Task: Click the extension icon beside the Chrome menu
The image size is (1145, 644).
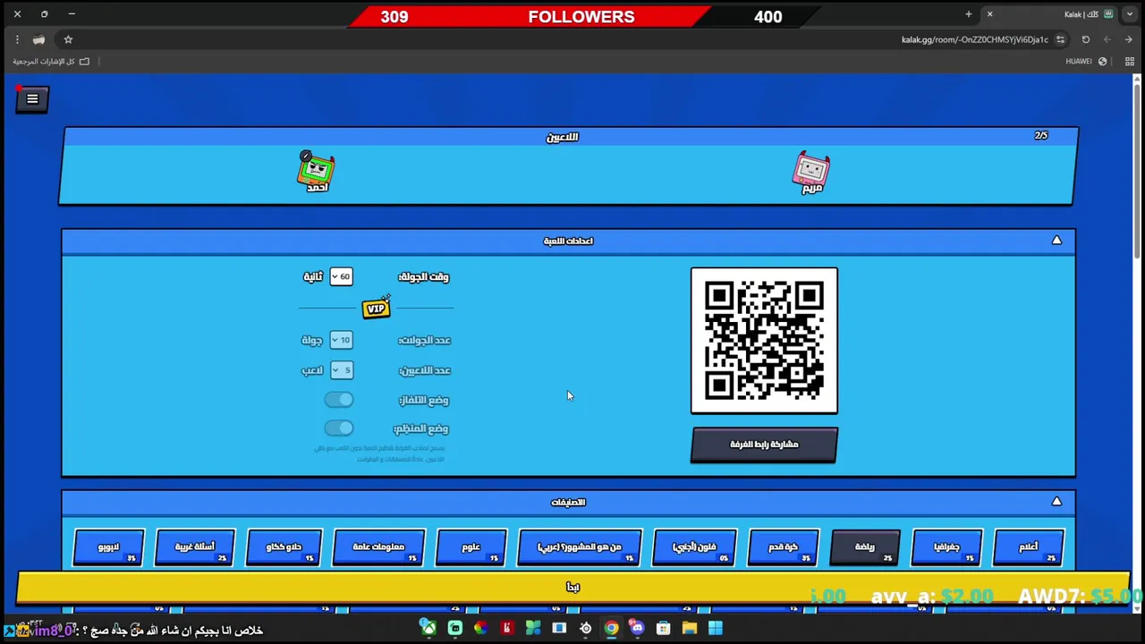Action: pos(39,39)
